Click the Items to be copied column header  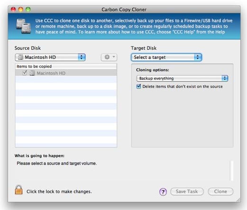point(66,67)
